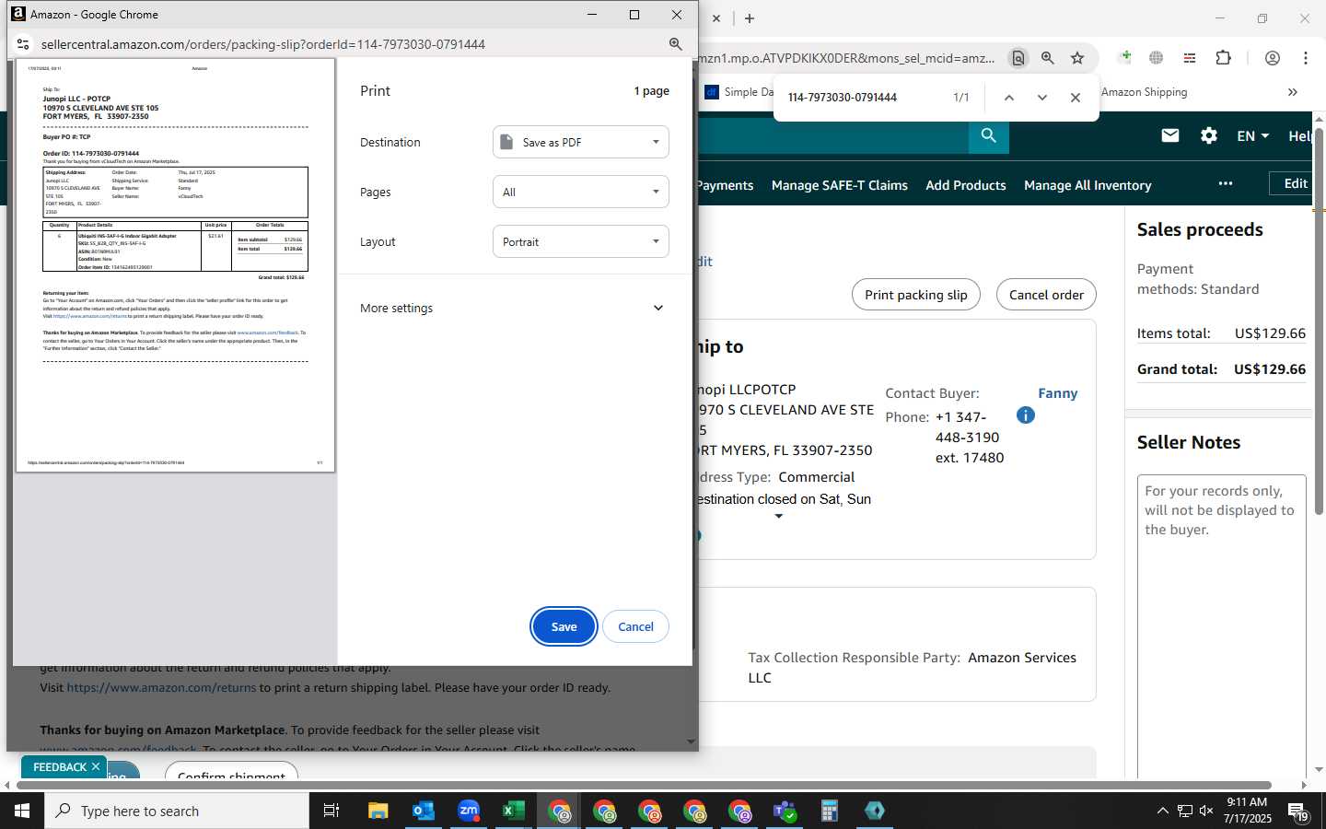Open File Explorer from the taskbar
The image size is (1326, 829).
point(378,811)
